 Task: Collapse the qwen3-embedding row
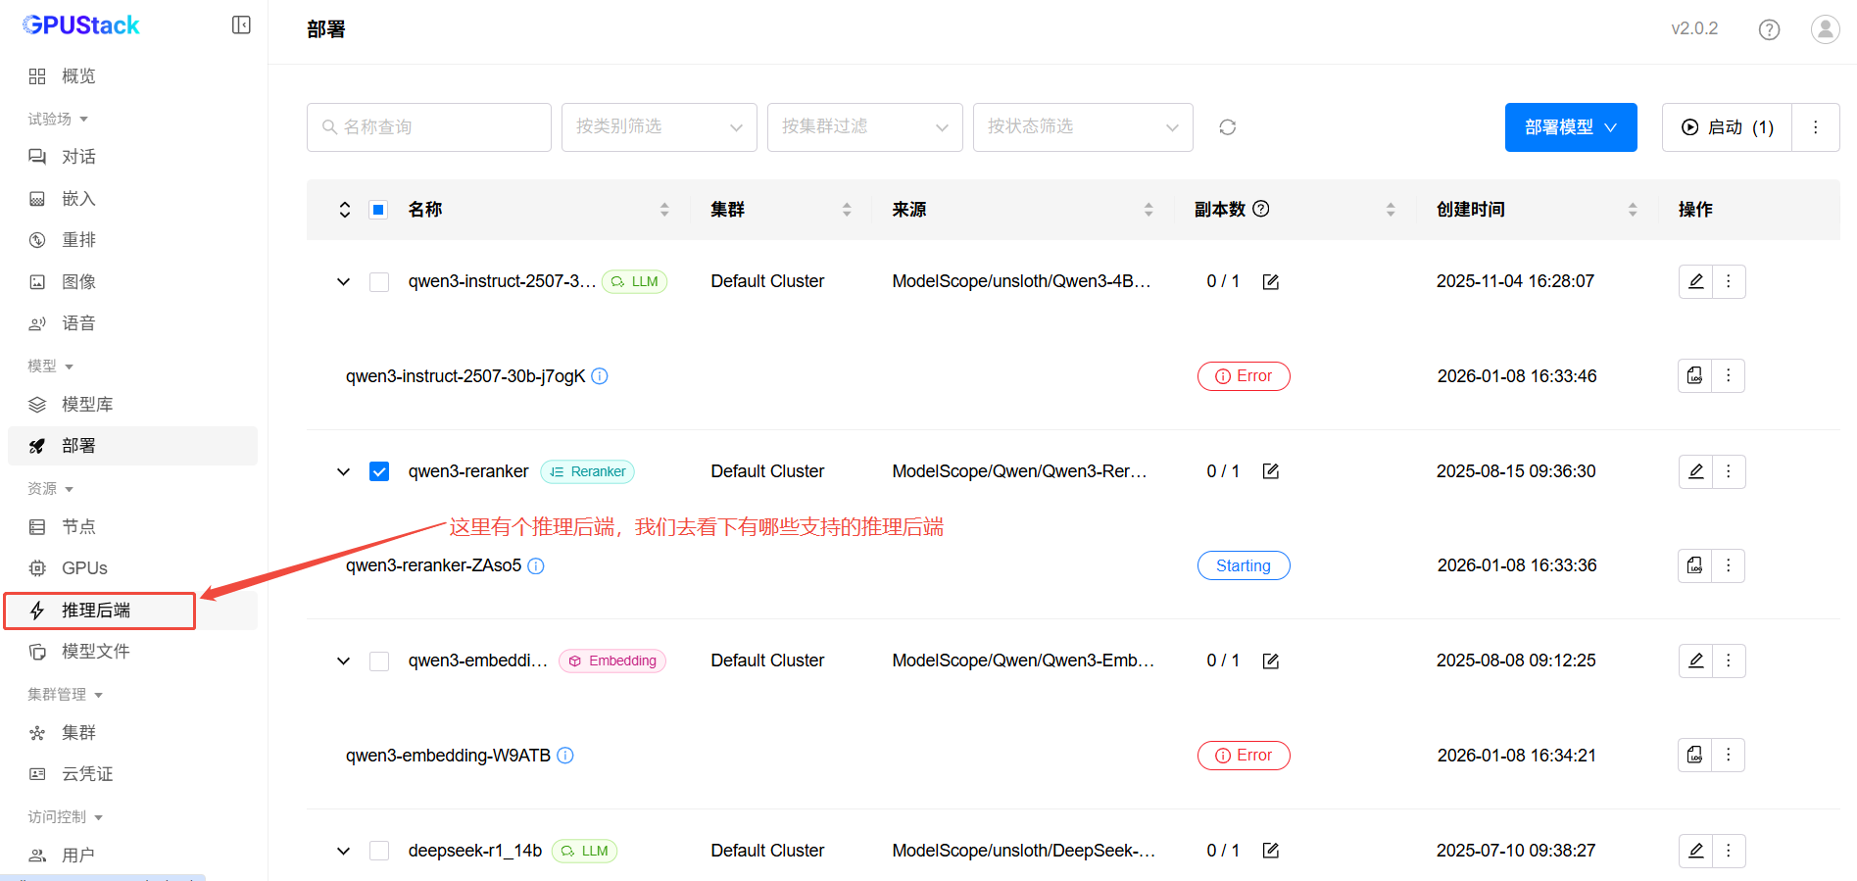coord(344,661)
